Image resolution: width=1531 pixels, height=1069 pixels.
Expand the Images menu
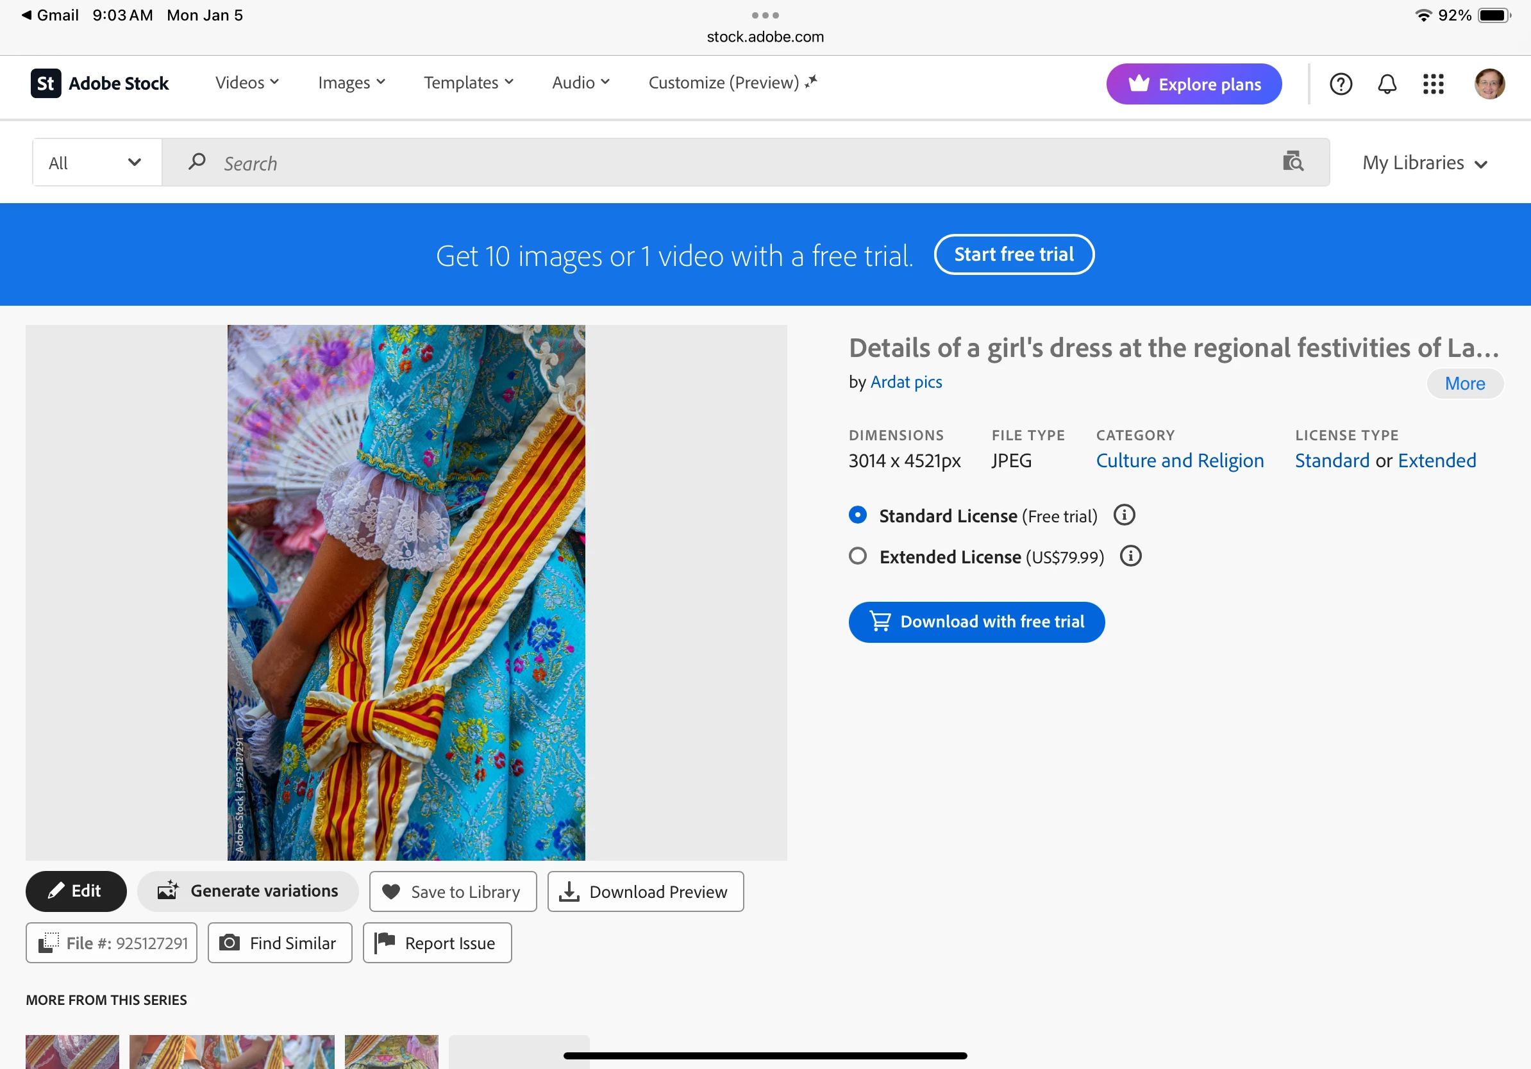pyautogui.click(x=351, y=83)
